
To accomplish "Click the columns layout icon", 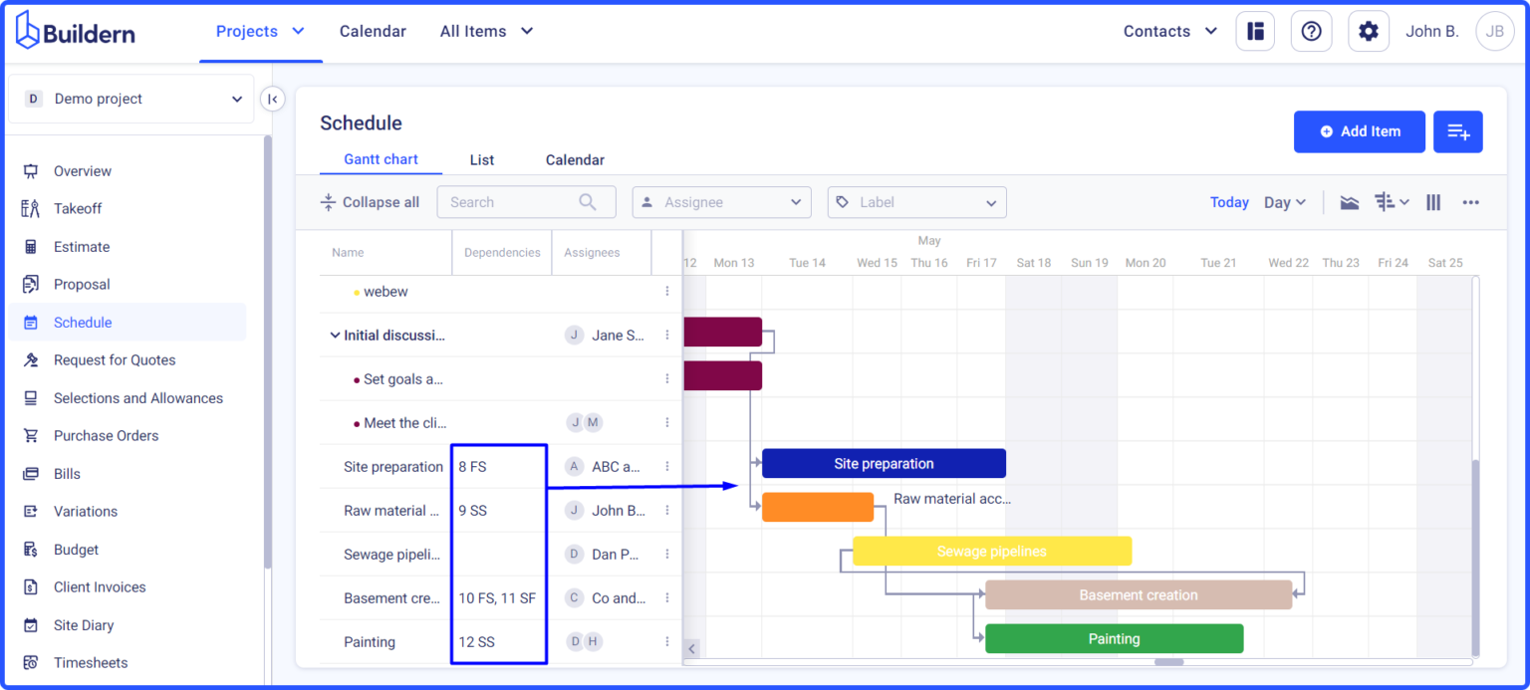I will [x=1433, y=202].
